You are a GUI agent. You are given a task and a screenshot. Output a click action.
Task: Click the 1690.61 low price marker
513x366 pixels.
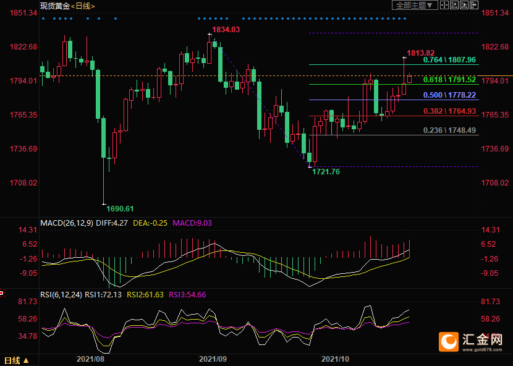pyautogui.click(x=120, y=208)
